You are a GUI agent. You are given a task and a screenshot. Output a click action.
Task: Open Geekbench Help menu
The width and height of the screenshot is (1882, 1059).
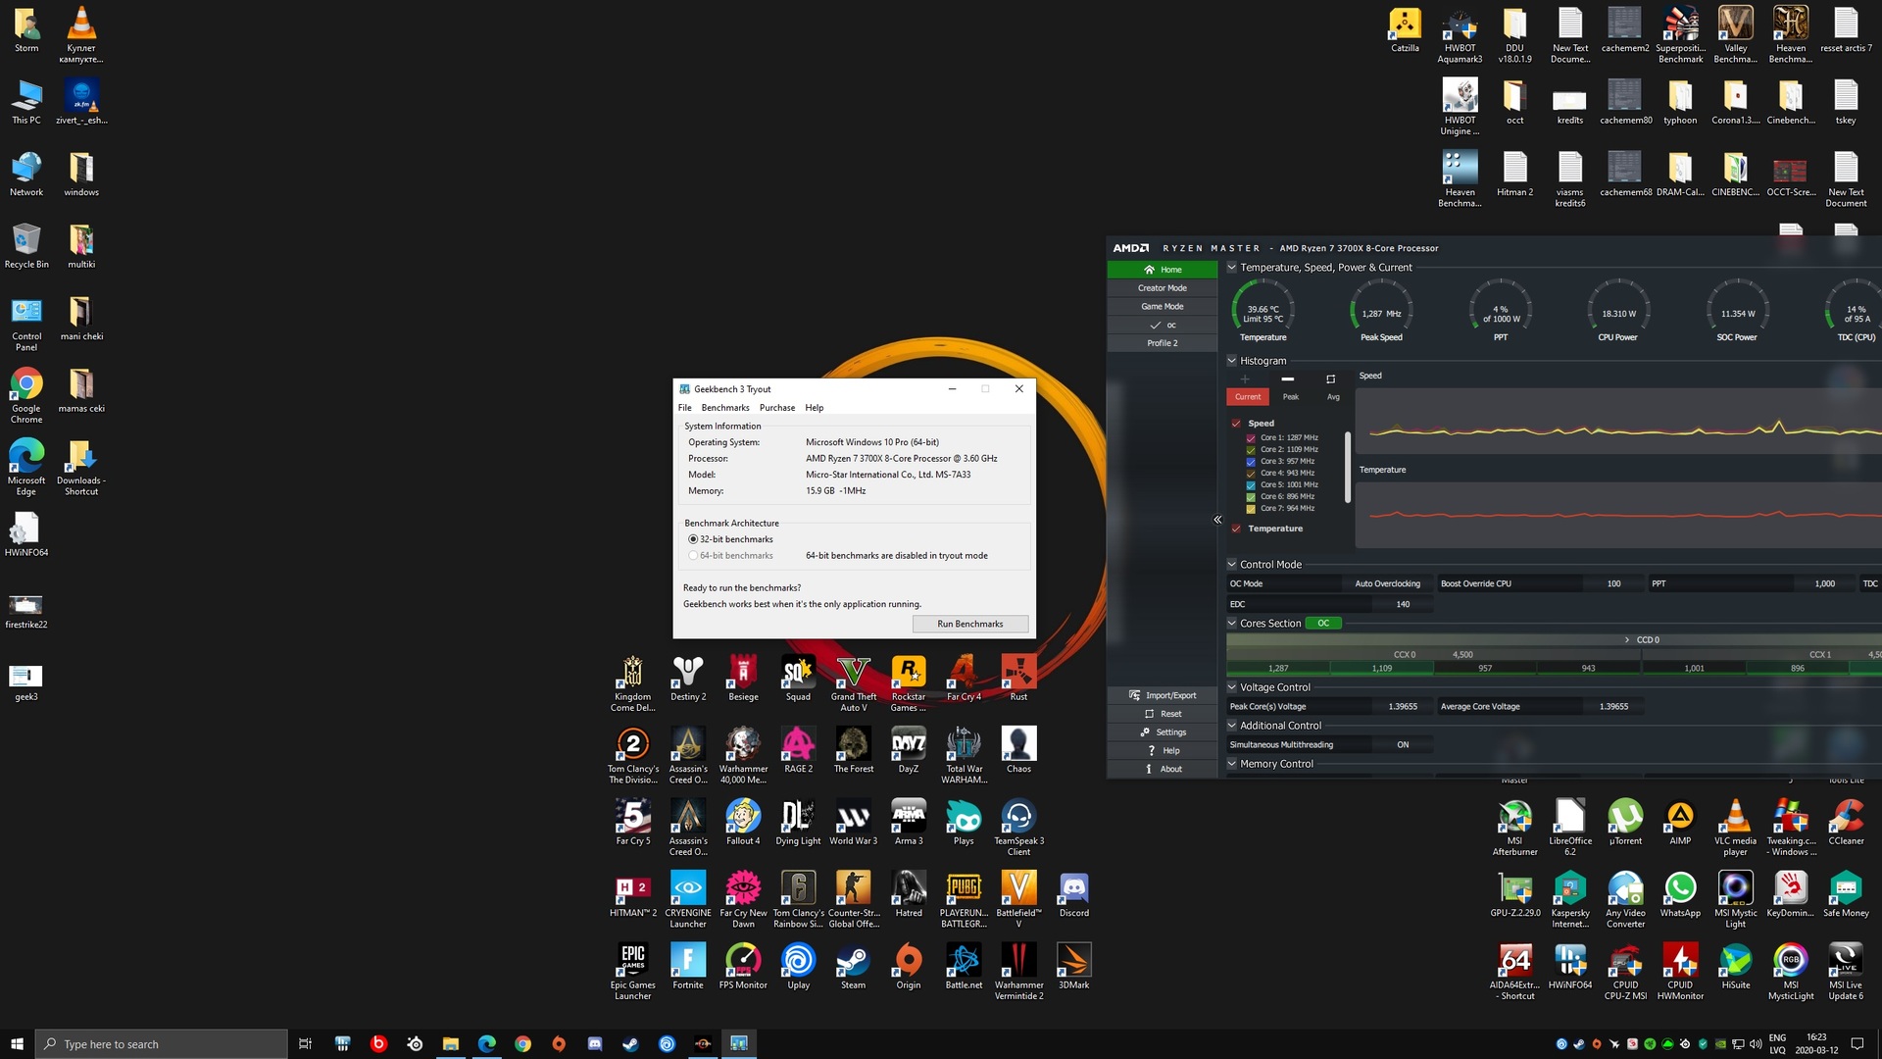[x=815, y=408]
